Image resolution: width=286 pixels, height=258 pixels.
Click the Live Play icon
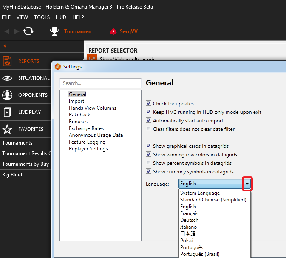tap(7, 112)
